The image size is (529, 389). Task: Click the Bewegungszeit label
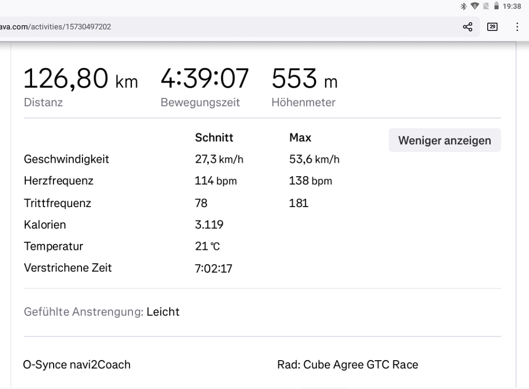(200, 103)
